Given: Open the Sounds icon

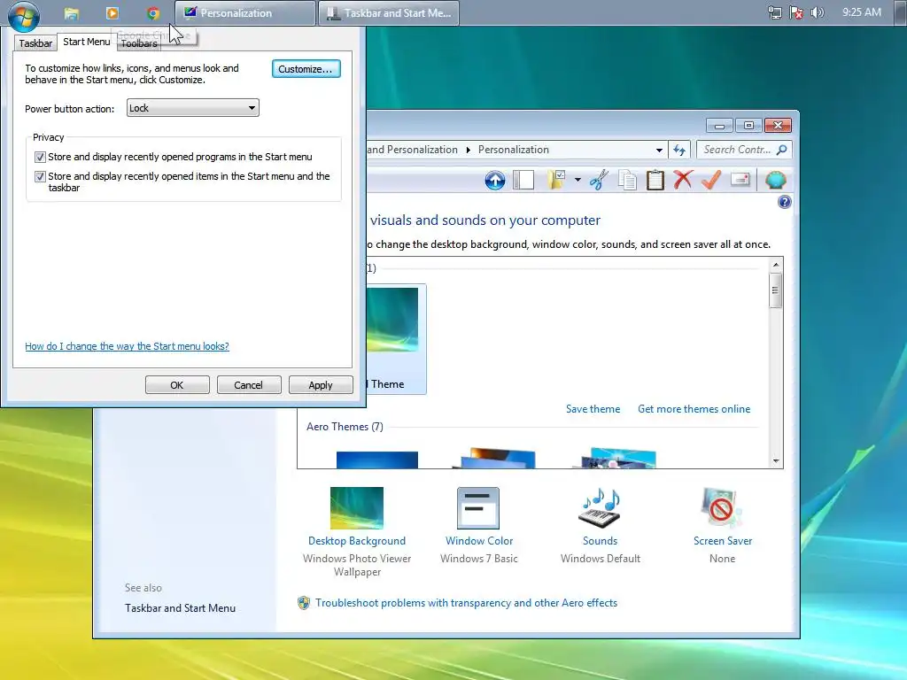Looking at the screenshot, I should click(x=600, y=507).
